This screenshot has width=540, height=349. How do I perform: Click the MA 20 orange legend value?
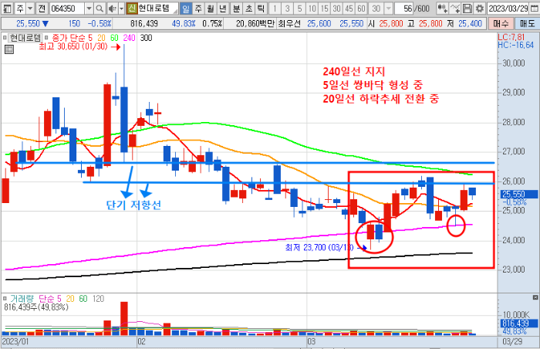point(101,38)
